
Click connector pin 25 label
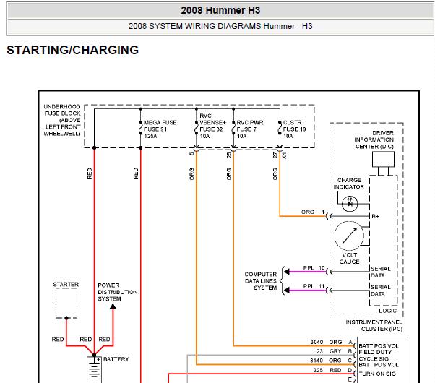pyautogui.click(x=229, y=155)
